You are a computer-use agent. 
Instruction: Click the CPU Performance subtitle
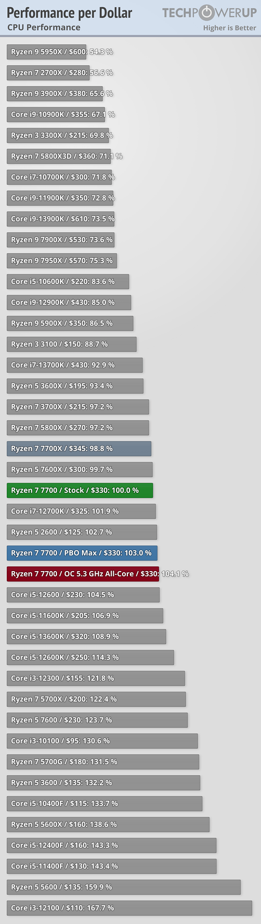[x=44, y=27]
